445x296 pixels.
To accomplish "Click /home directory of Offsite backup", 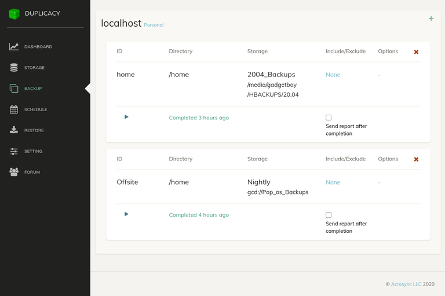I will point(178,182).
